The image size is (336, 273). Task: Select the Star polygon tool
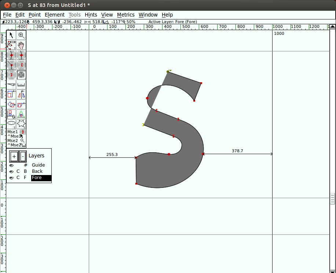tap(21, 124)
